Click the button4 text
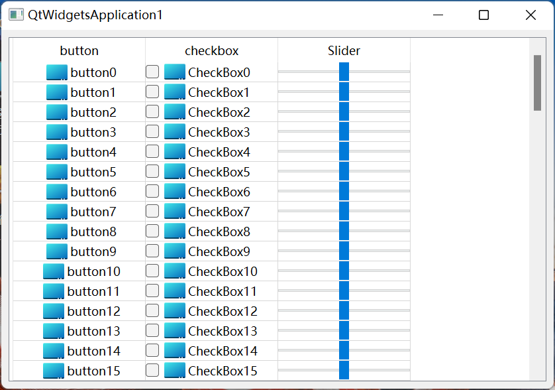 (93, 152)
